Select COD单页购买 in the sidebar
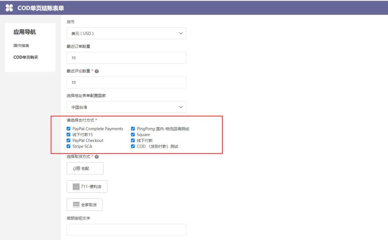Viewport: 388px width, 240px height. [26, 57]
